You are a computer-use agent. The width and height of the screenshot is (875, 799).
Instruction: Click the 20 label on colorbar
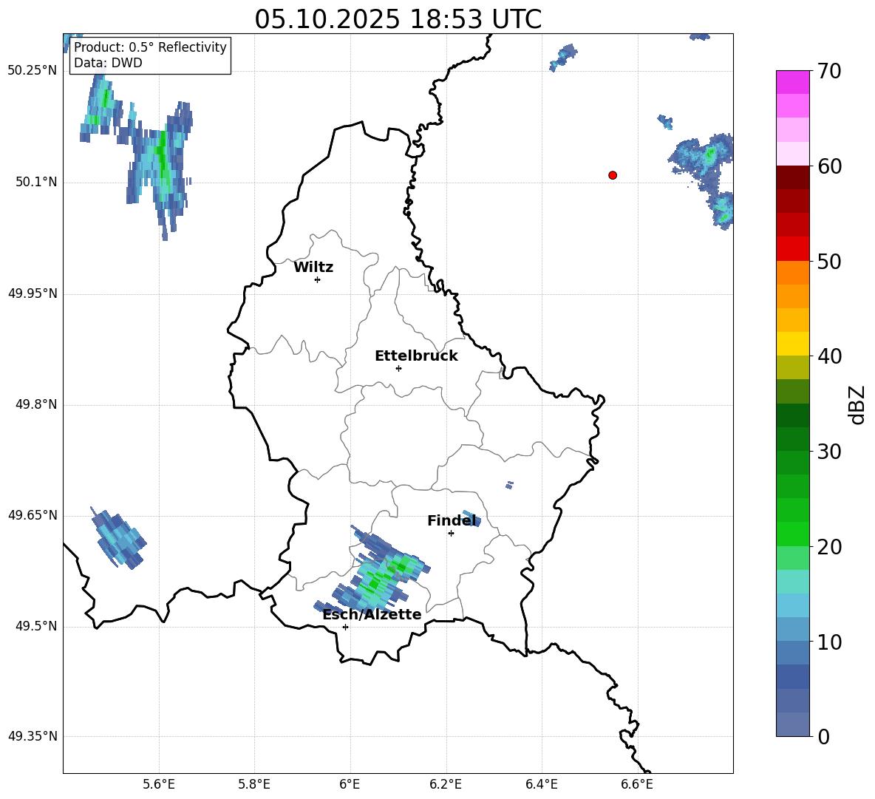tap(829, 547)
